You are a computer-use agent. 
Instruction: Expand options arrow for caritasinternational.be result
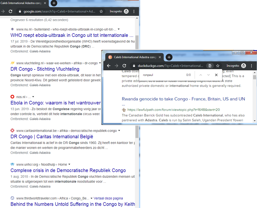coord(119,131)
